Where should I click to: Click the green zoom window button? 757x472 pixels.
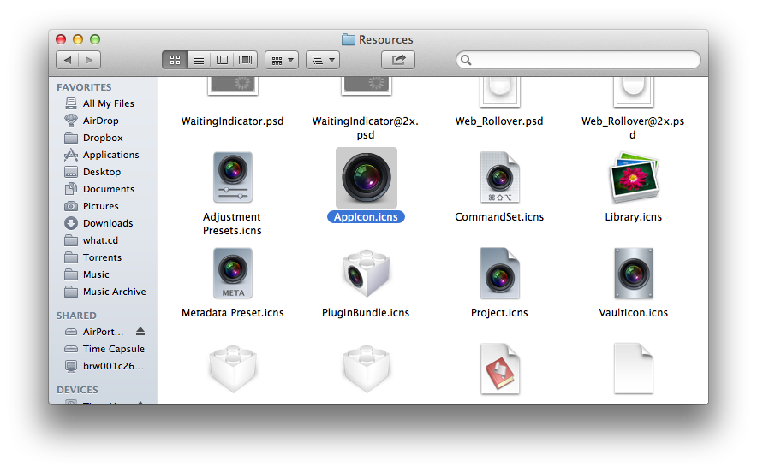tap(95, 39)
